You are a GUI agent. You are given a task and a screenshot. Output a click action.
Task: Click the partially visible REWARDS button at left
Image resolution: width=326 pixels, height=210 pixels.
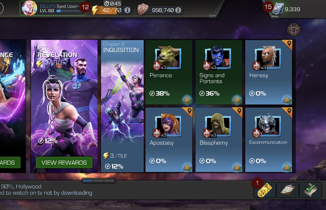pos(10,163)
